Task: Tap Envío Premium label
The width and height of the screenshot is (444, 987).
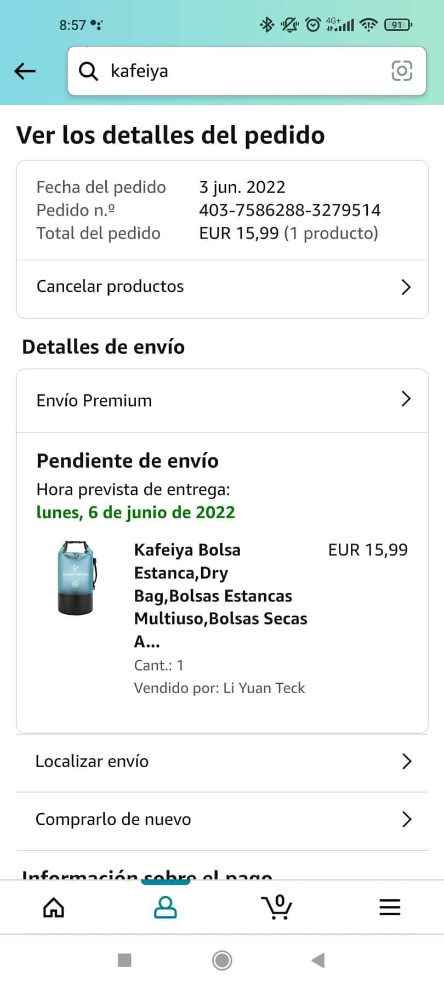Action: pyautogui.click(x=94, y=400)
